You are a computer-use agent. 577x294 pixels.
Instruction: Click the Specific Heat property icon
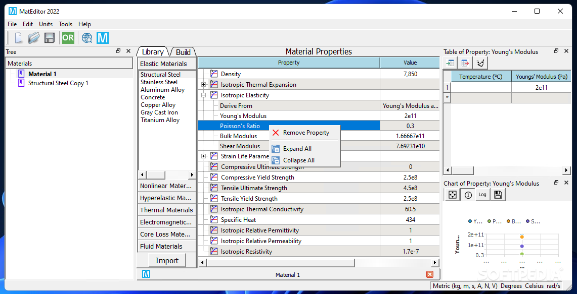point(214,219)
